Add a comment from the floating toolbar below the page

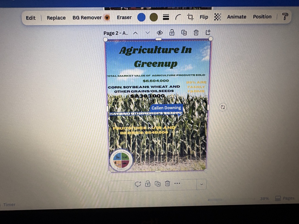[138, 184]
